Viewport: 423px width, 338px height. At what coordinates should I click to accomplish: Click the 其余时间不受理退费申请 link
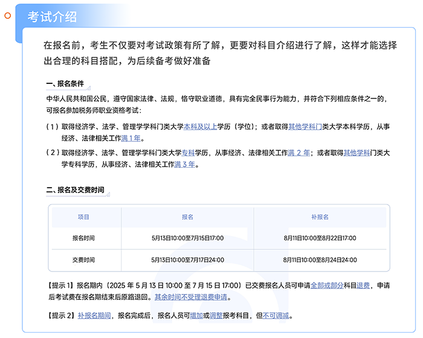pos(192,297)
